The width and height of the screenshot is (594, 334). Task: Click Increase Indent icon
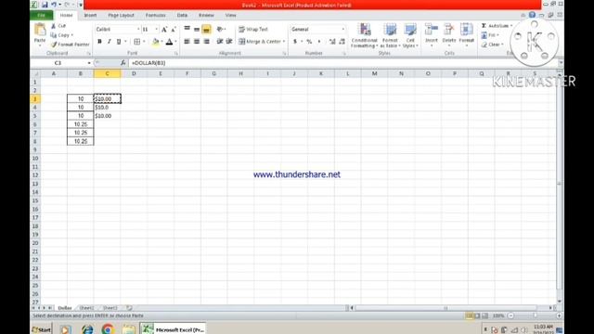click(229, 41)
